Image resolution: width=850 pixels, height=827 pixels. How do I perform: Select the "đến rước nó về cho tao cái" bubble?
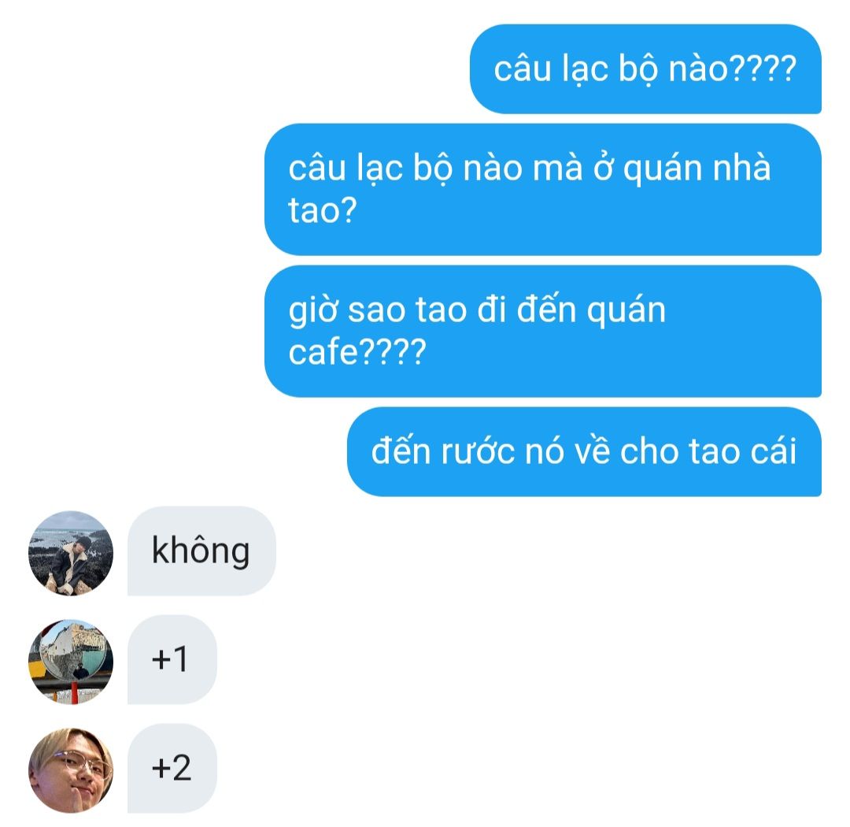point(584,451)
